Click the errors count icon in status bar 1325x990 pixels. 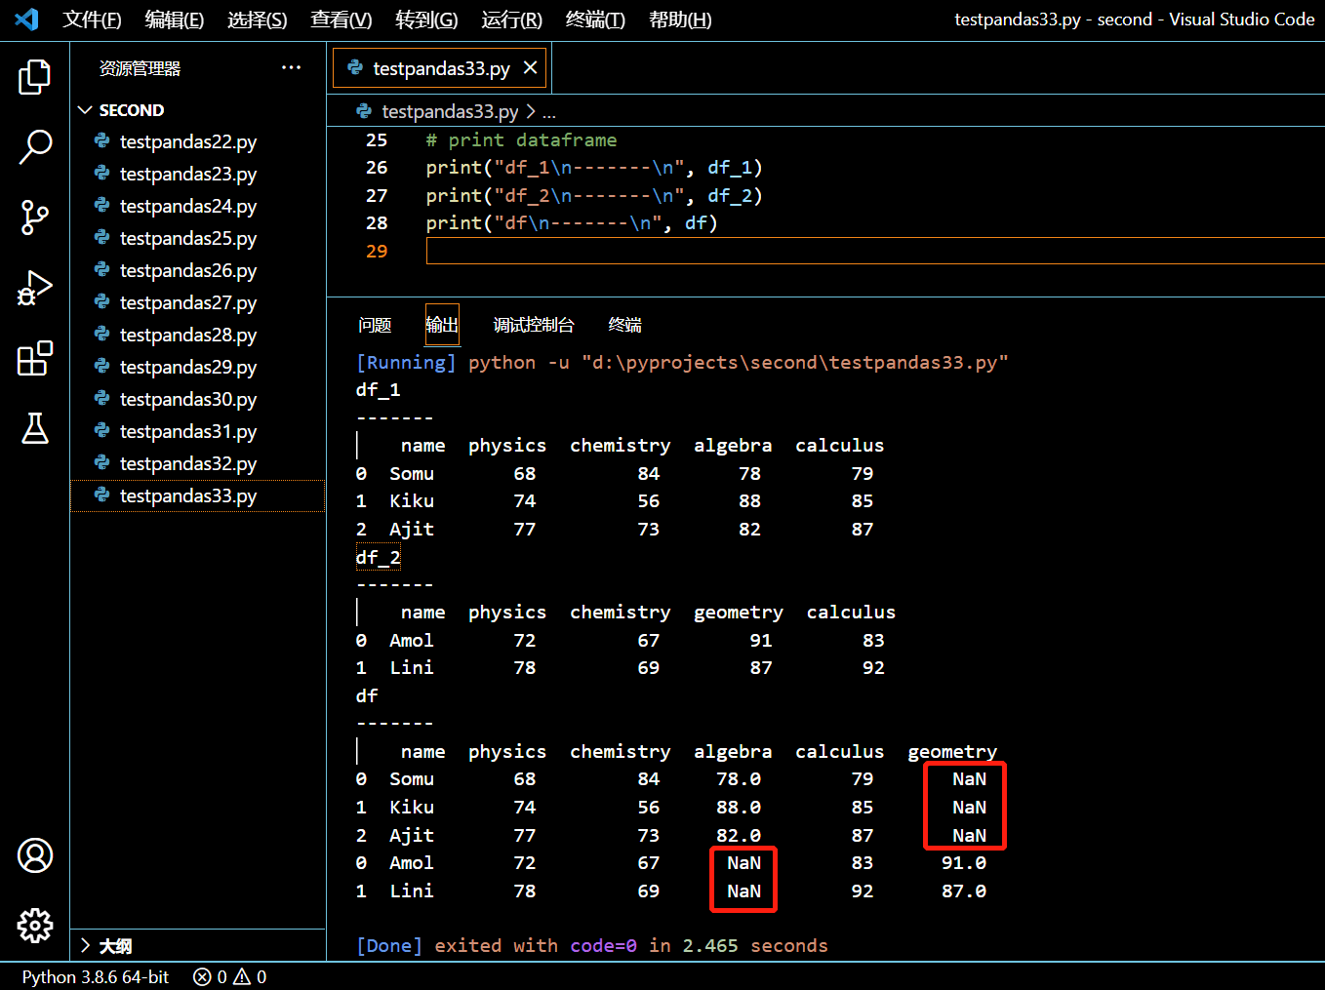pyautogui.click(x=202, y=976)
